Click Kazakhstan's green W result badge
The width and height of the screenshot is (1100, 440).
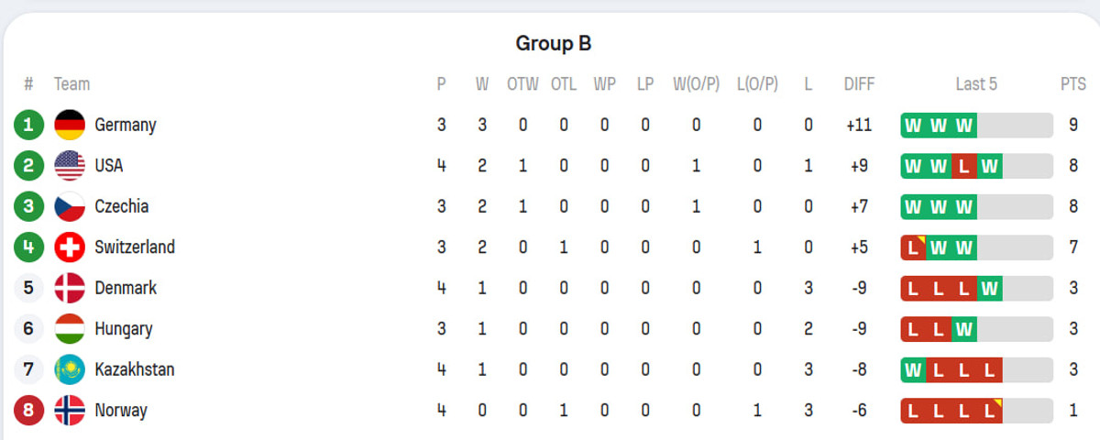[x=913, y=370]
